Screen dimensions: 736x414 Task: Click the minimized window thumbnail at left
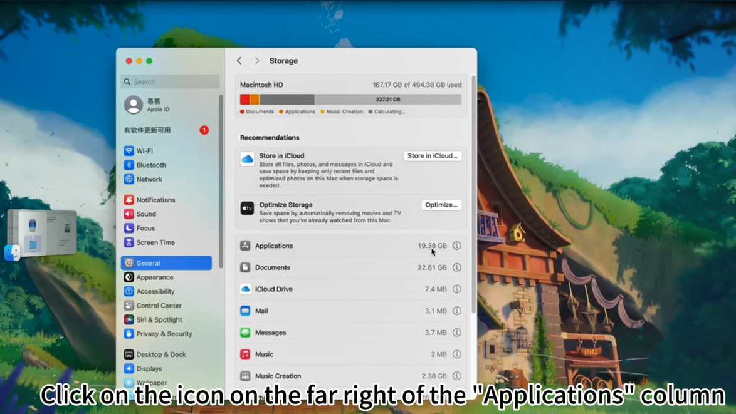click(42, 232)
